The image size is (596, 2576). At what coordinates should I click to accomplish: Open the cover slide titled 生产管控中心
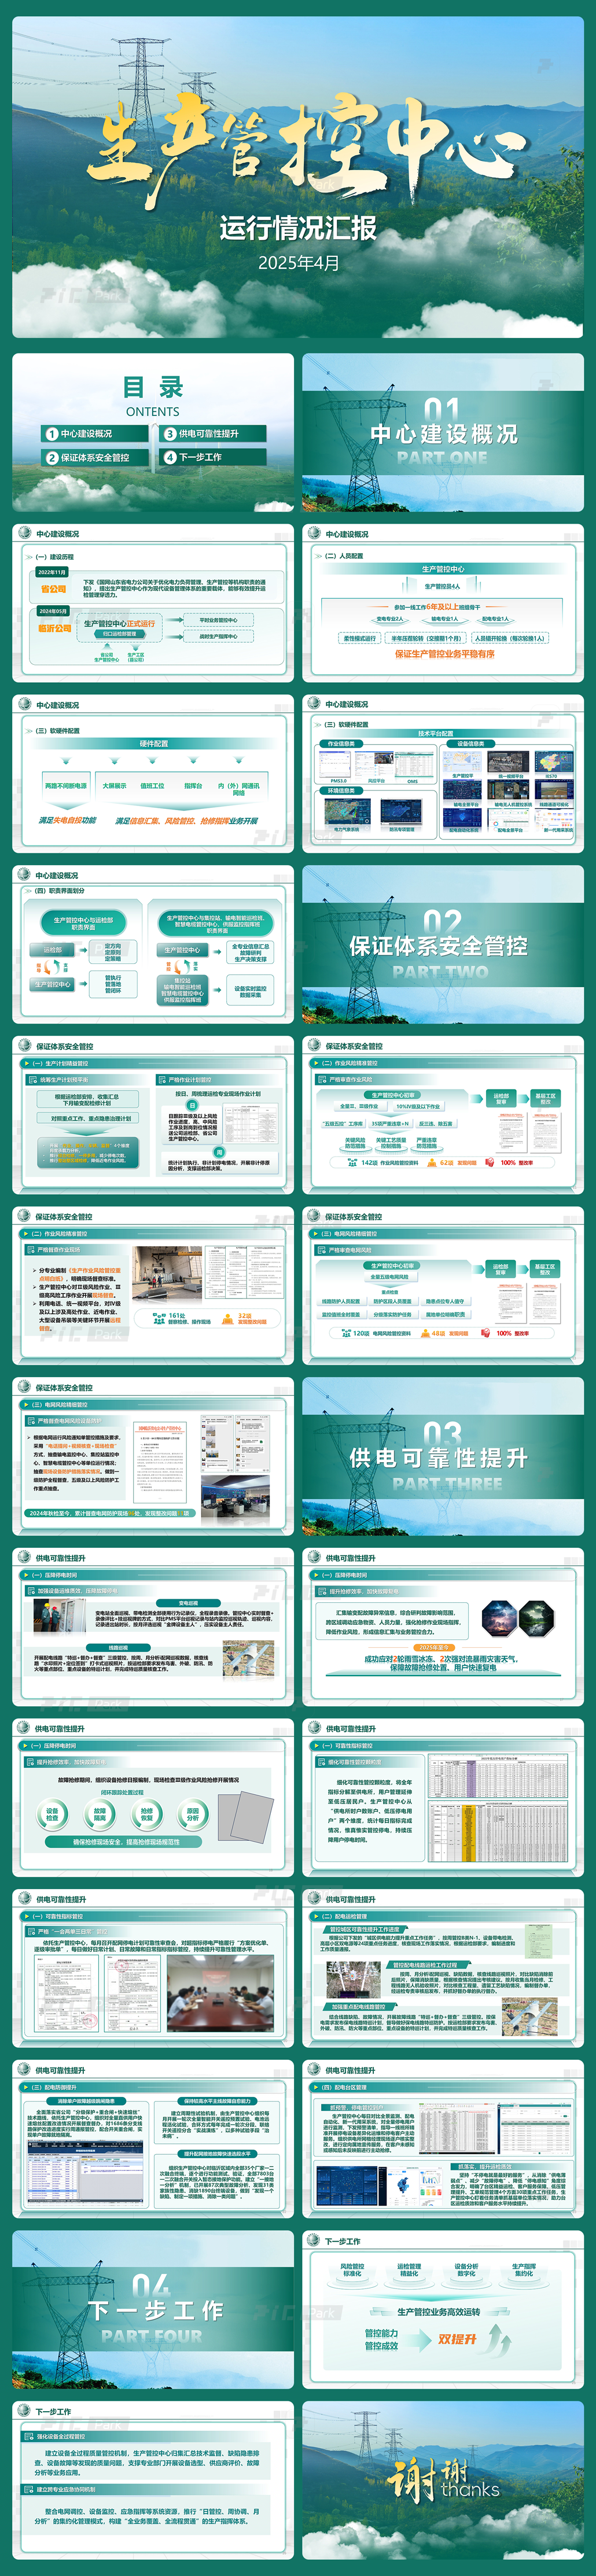pos(298,177)
